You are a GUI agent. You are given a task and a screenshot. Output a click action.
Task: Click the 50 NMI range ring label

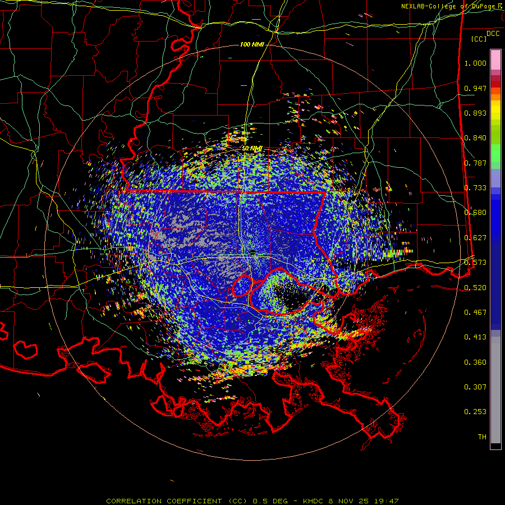252,149
